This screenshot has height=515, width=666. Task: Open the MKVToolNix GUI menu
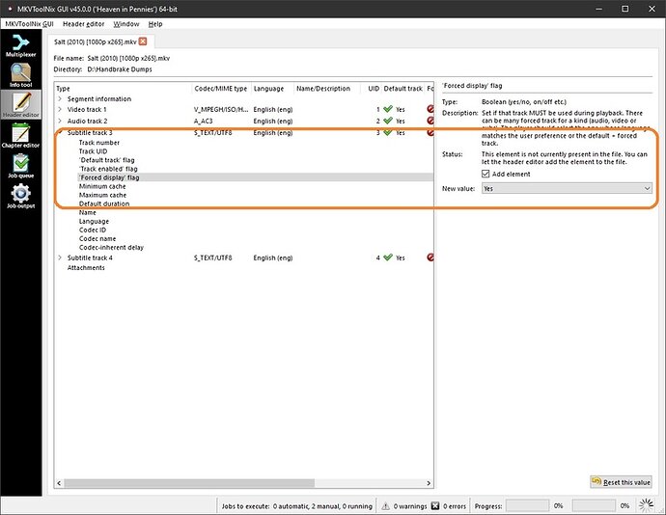(29, 24)
